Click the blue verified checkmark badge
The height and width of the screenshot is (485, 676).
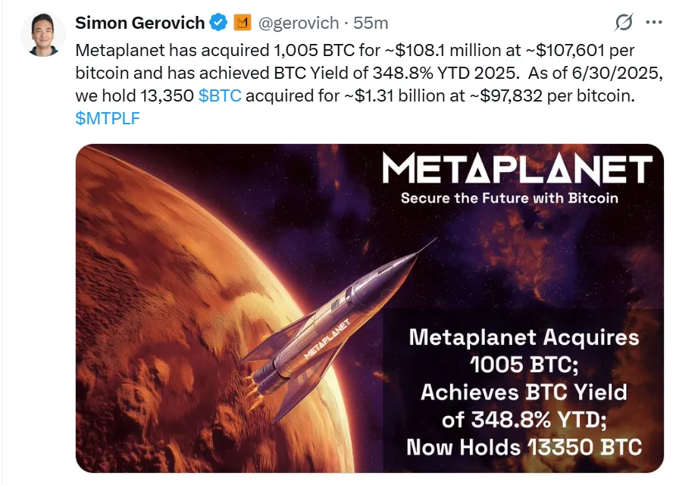[x=218, y=23]
